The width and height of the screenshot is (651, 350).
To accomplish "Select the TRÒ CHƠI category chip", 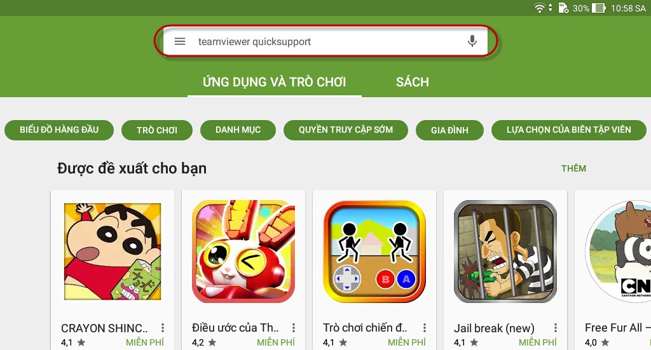I will pyautogui.click(x=157, y=130).
